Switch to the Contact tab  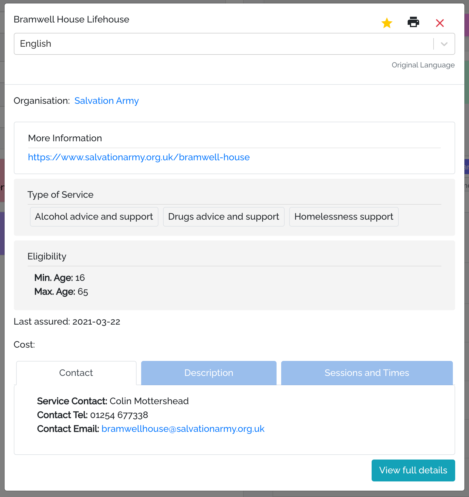click(x=76, y=373)
